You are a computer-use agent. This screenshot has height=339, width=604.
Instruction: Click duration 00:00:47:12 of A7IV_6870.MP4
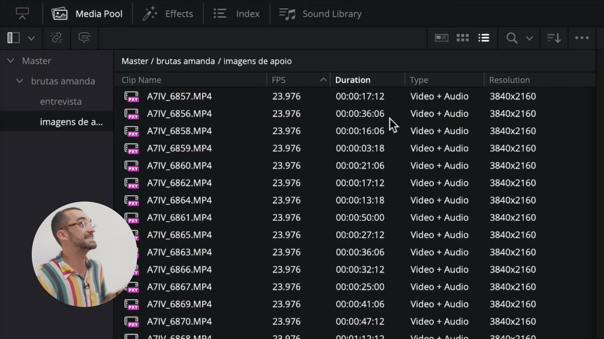pyautogui.click(x=360, y=322)
